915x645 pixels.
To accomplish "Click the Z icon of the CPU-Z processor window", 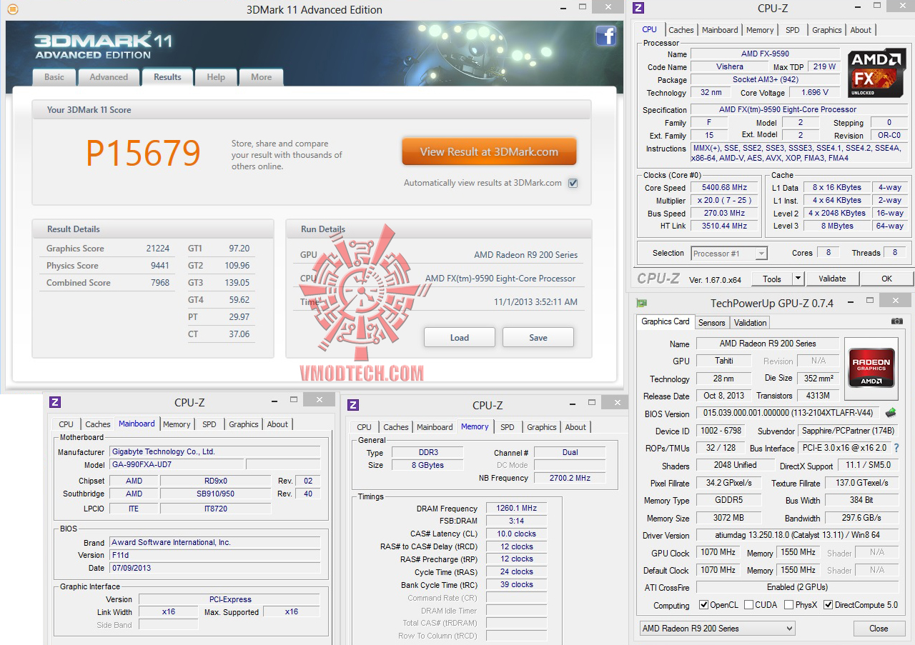I will pos(638,8).
